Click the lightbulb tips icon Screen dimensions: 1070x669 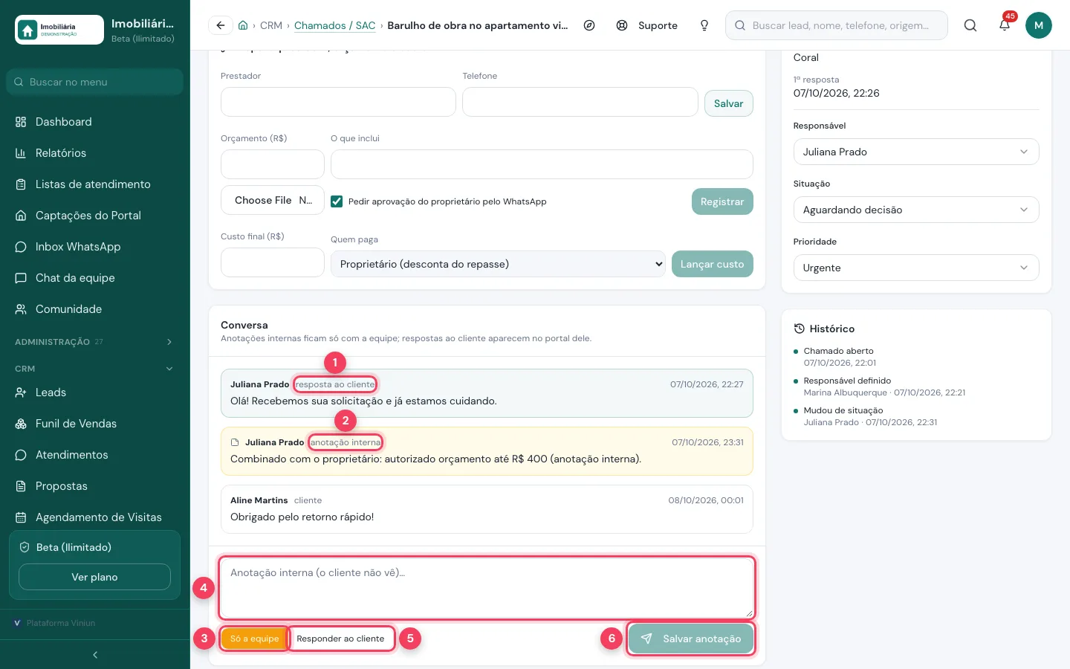coord(704,25)
